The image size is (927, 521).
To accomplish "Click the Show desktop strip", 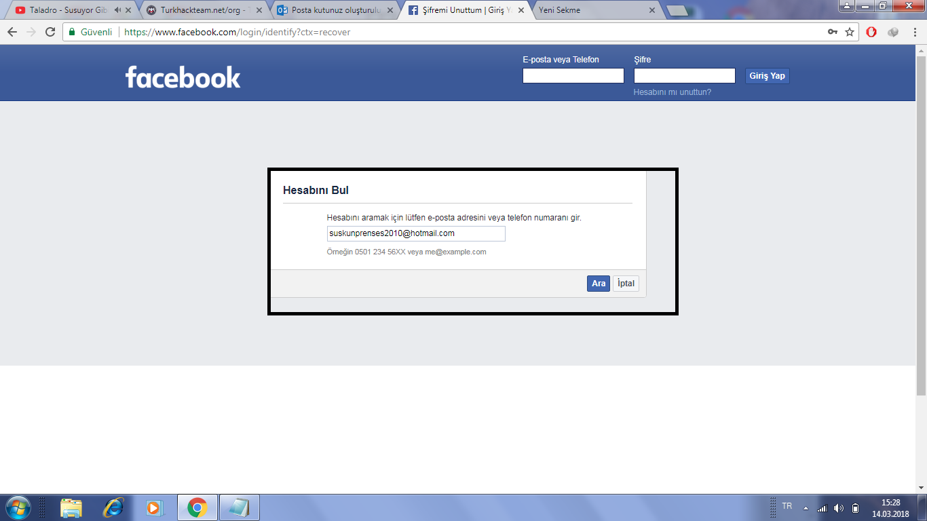I will [923, 507].
